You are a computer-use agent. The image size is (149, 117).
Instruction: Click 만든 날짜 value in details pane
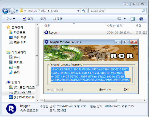point(119,106)
